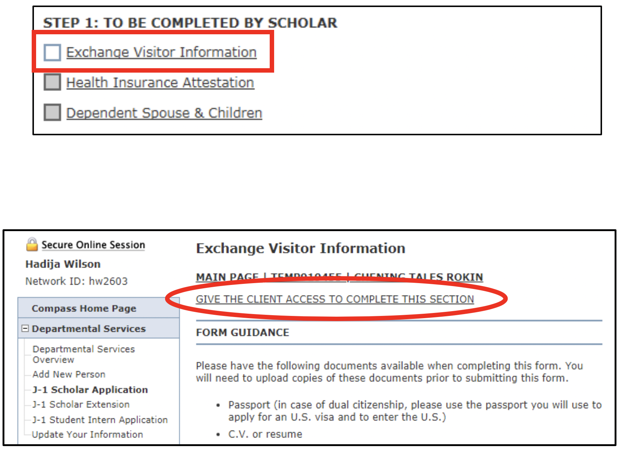Open the Dependent Spouse & Children link
This screenshot has width=619, height=449.
(x=164, y=113)
